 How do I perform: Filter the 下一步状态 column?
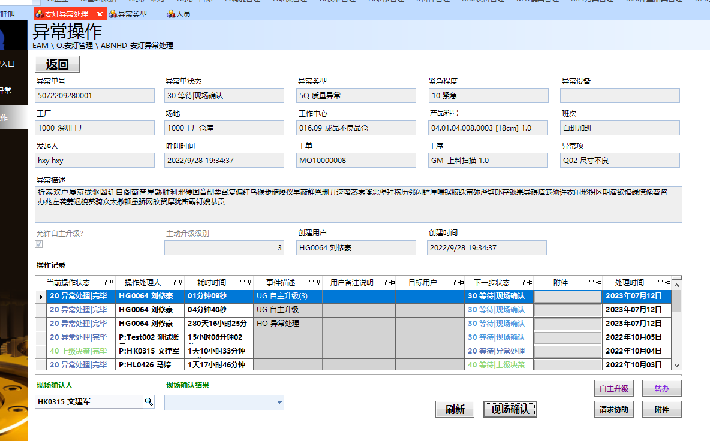(522, 283)
